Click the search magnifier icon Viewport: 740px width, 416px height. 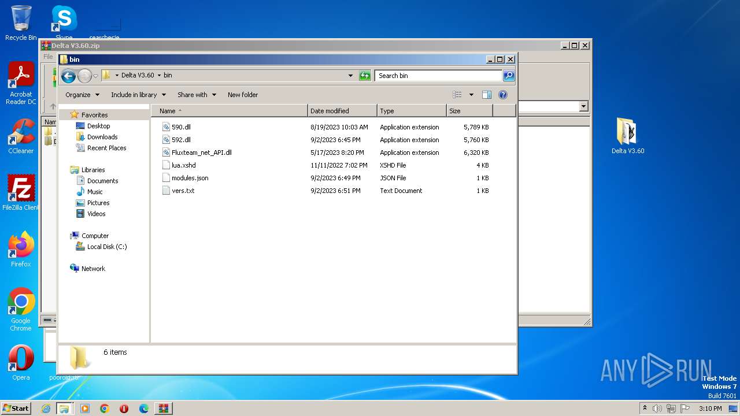click(x=509, y=76)
